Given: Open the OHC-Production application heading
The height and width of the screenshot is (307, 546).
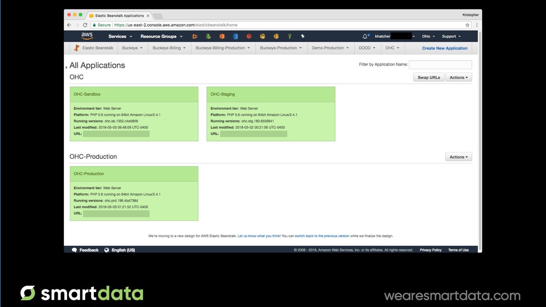Looking at the screenshot, I should click(x=93, y=157).
